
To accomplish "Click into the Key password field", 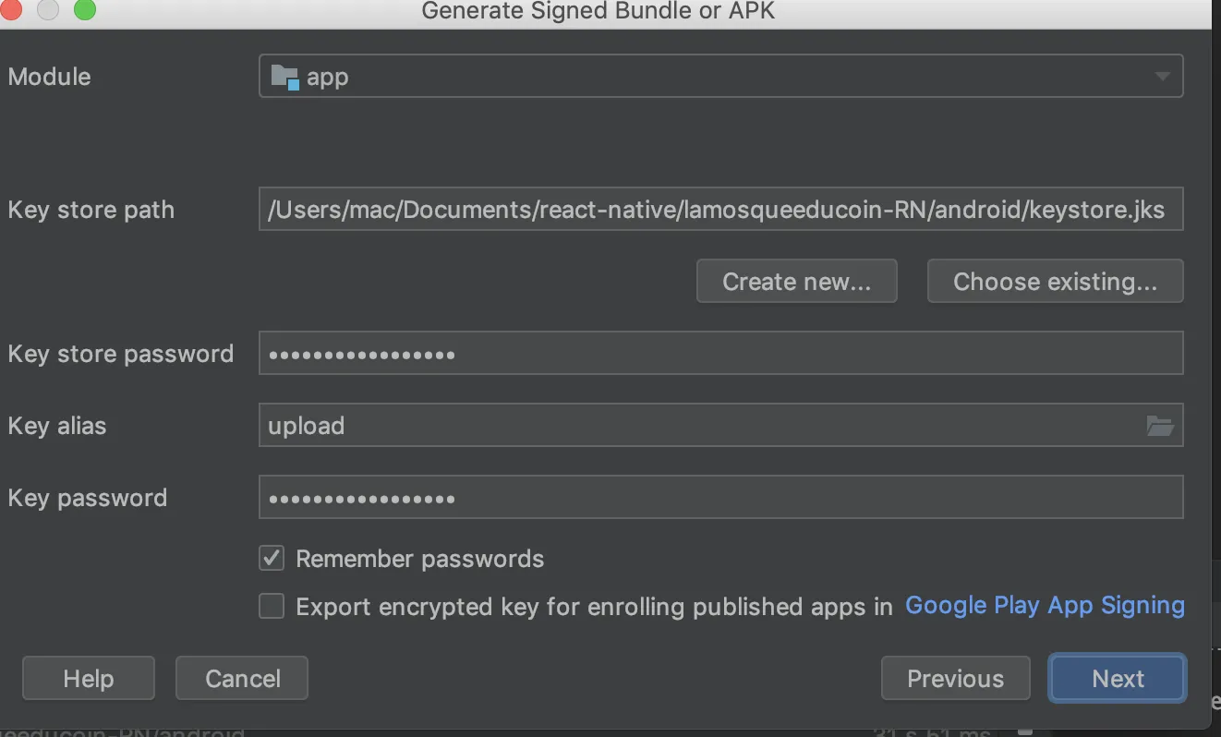I will coord(720,498).
